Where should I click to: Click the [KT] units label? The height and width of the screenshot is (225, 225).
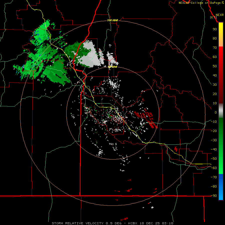point(213,17)
